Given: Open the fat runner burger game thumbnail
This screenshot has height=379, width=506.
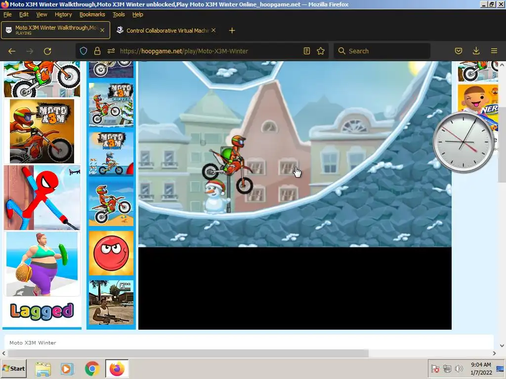Looking at the screenshot, I should point(42,264).
